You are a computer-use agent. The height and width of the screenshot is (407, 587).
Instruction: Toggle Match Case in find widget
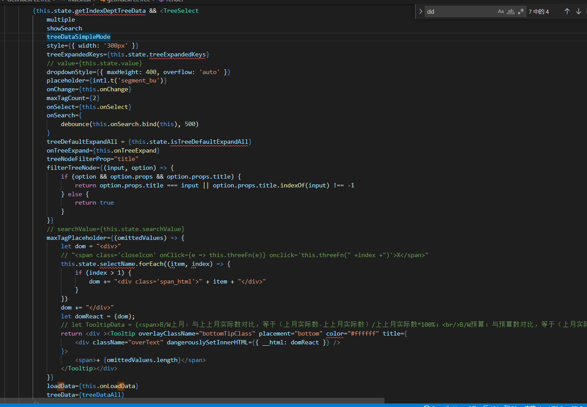(x=501, y=11)
